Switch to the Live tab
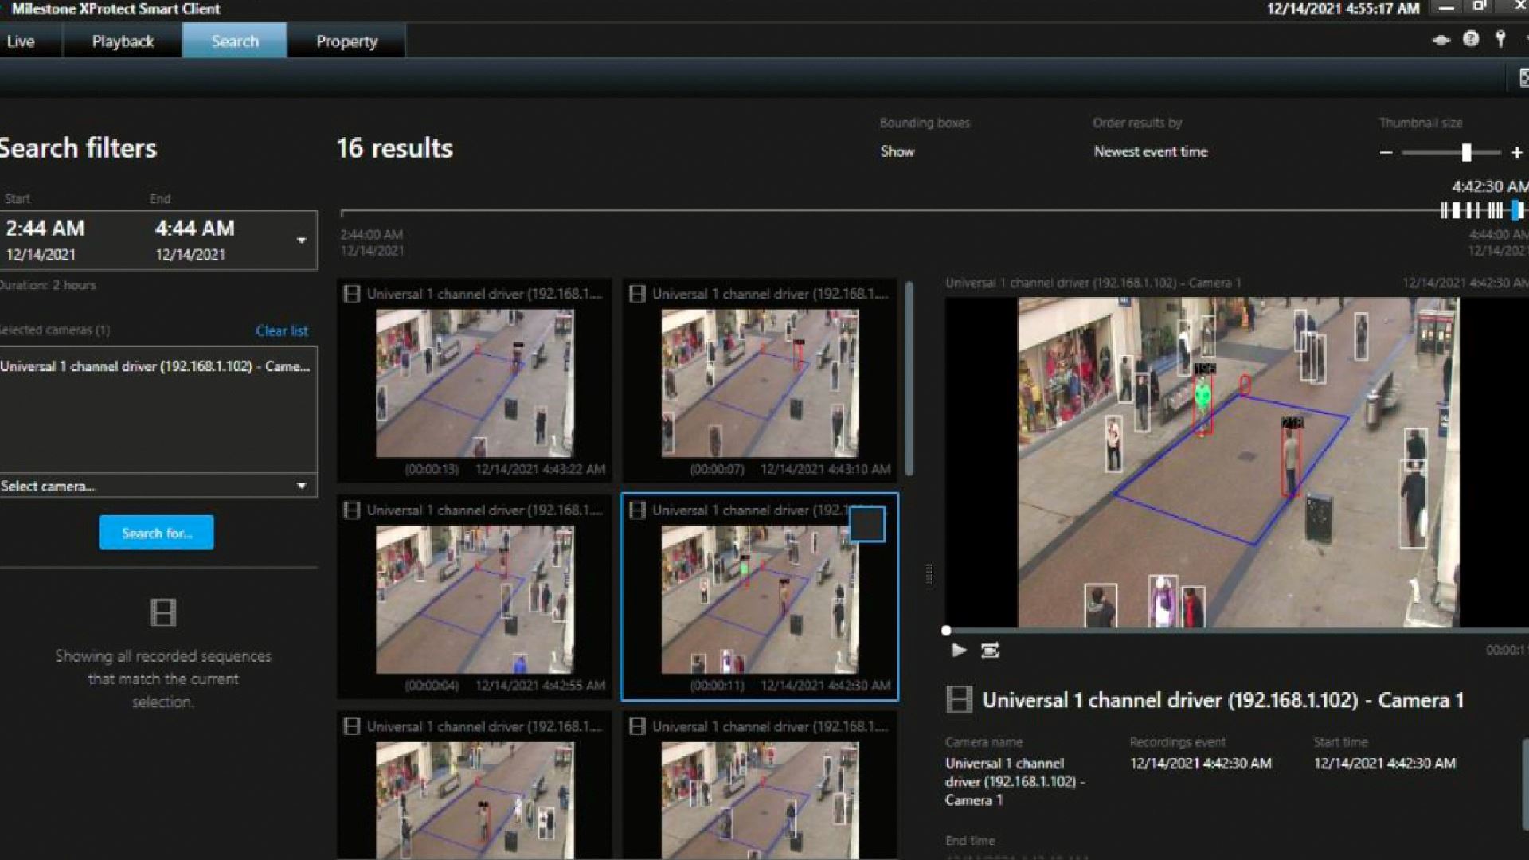 pyautogui.click(x=22, y=41)
